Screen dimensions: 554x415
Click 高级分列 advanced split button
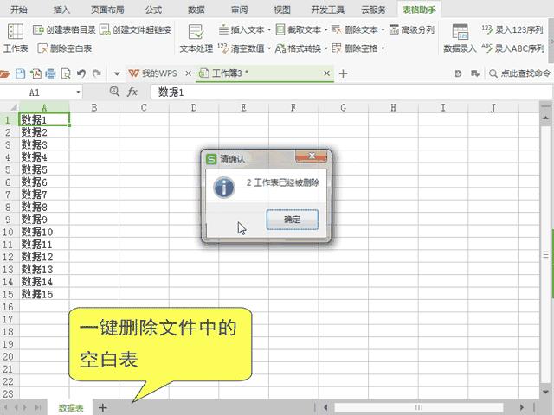click(x=412, y=29)
